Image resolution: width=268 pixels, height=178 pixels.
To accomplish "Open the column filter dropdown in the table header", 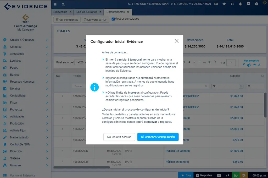I will 213,86.
